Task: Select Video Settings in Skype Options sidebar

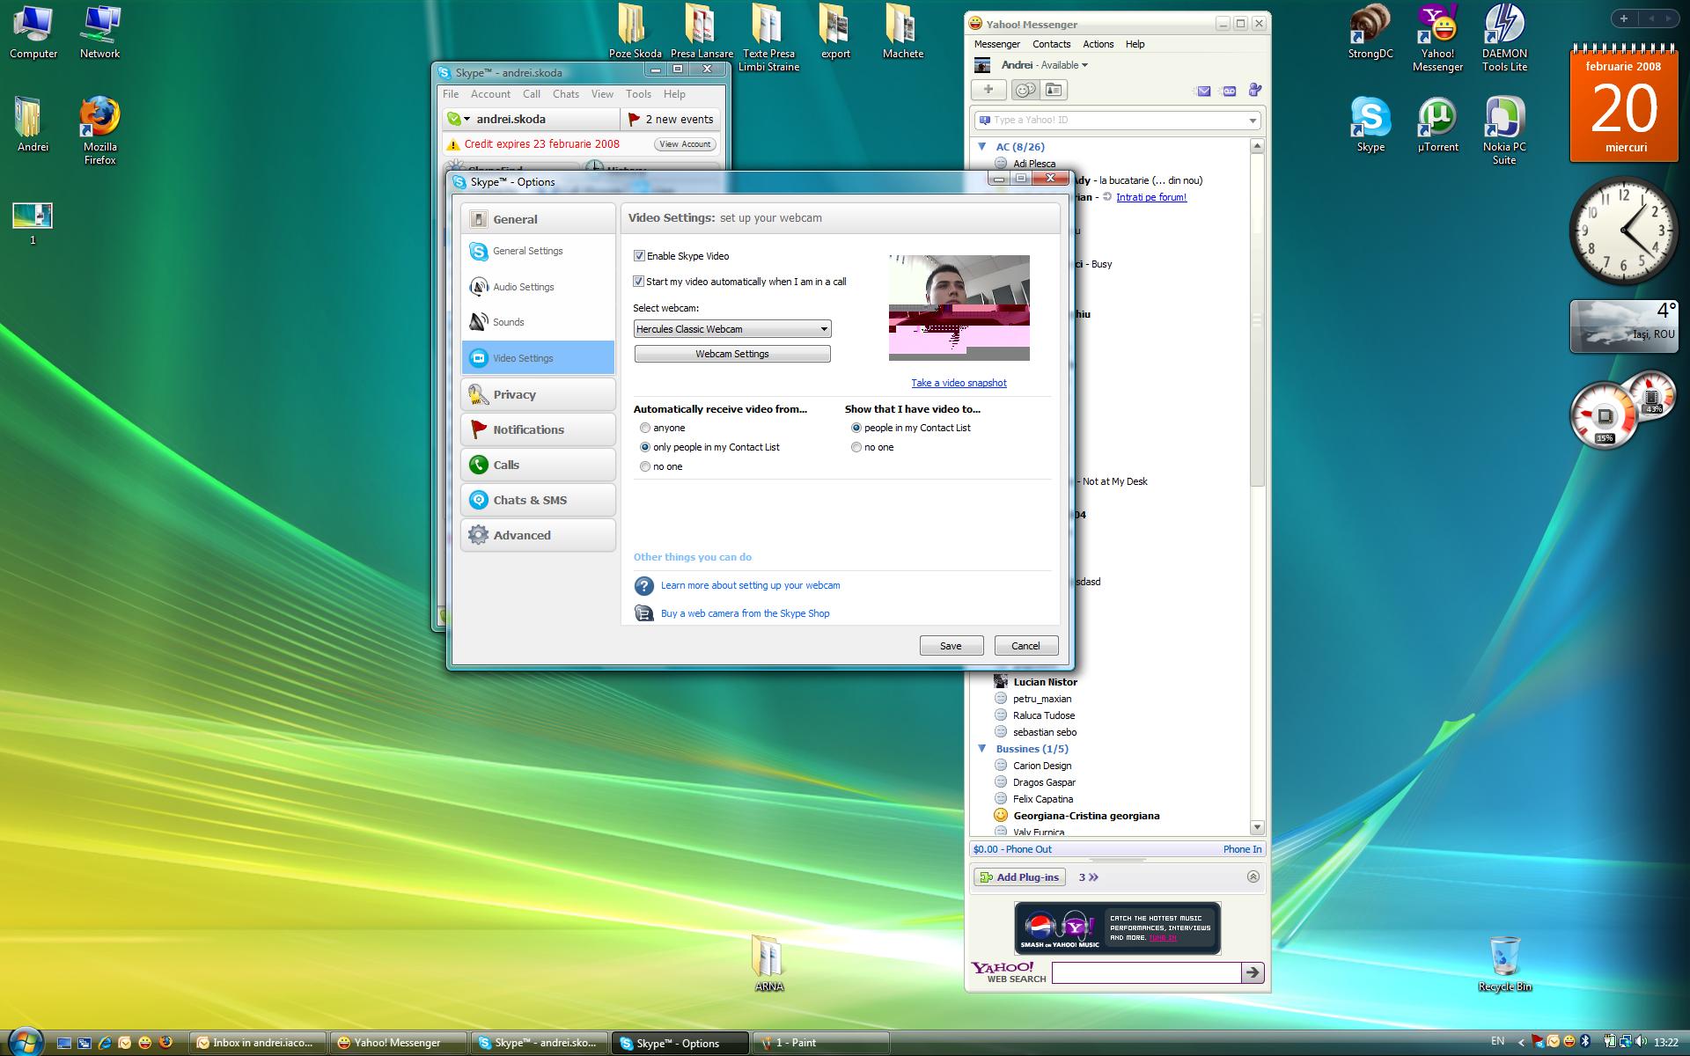Action: coord(538,358)
